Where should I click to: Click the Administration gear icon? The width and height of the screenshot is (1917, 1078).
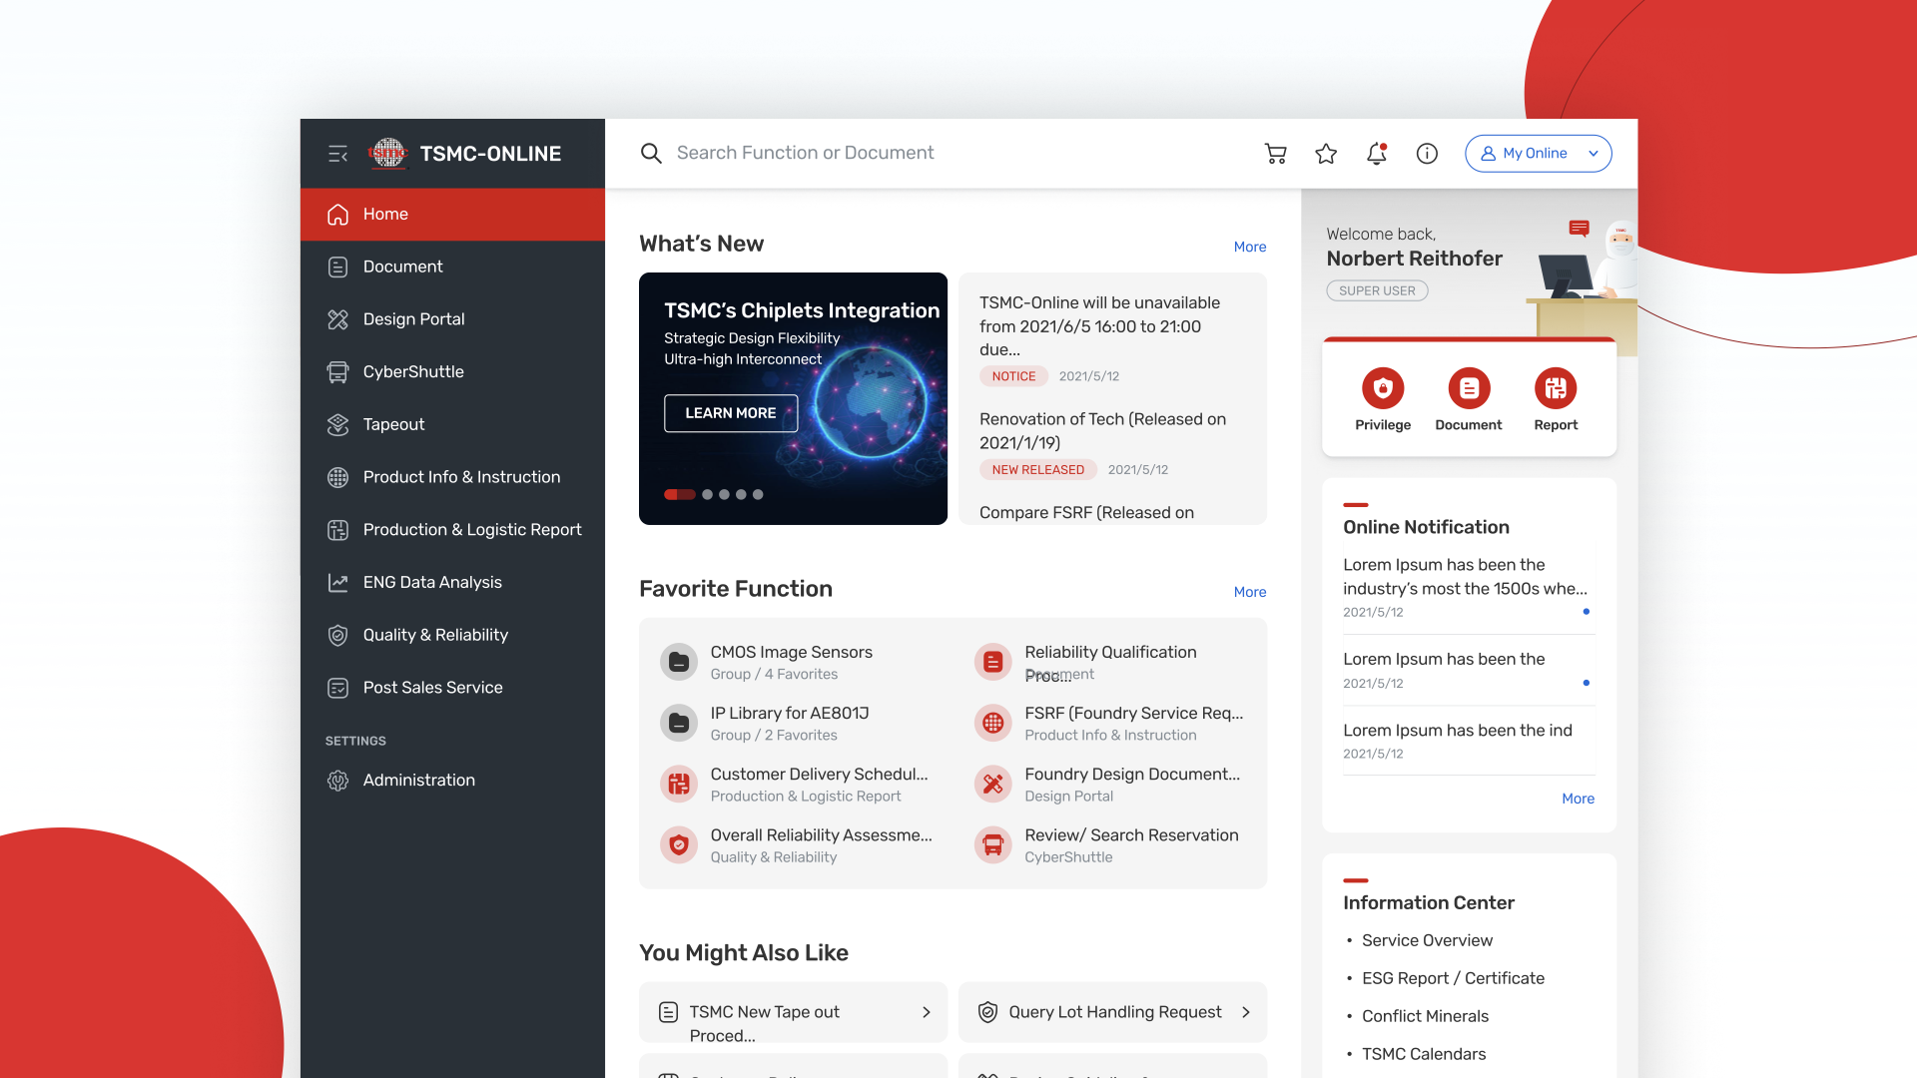(337, 781)
